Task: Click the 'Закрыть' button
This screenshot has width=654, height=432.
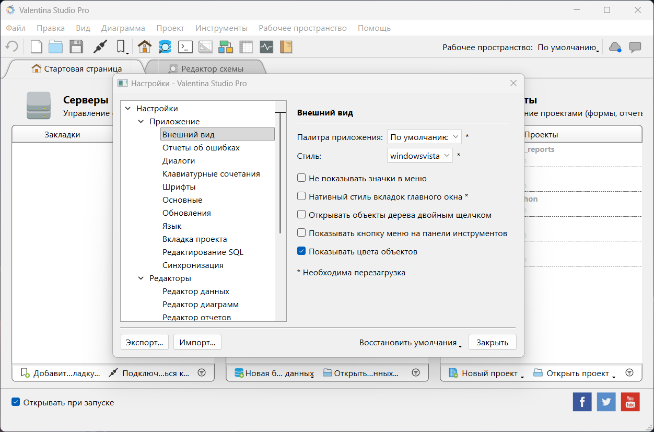Action: pyautogui.click(x=492, y=343)
